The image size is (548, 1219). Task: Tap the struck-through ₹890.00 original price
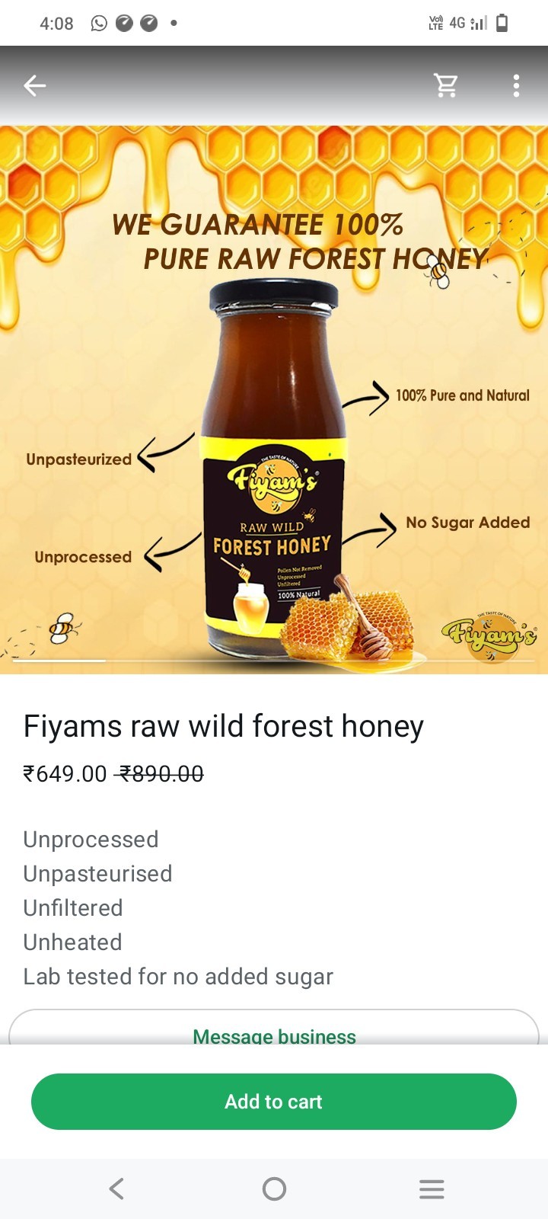(x=160, y=774)
